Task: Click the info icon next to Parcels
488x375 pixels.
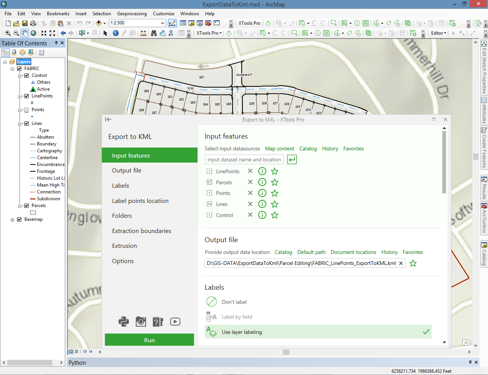Action: [262, 182]
